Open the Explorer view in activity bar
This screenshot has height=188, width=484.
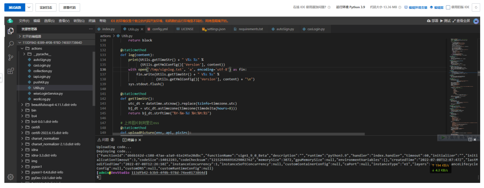(x=10, y=31)
